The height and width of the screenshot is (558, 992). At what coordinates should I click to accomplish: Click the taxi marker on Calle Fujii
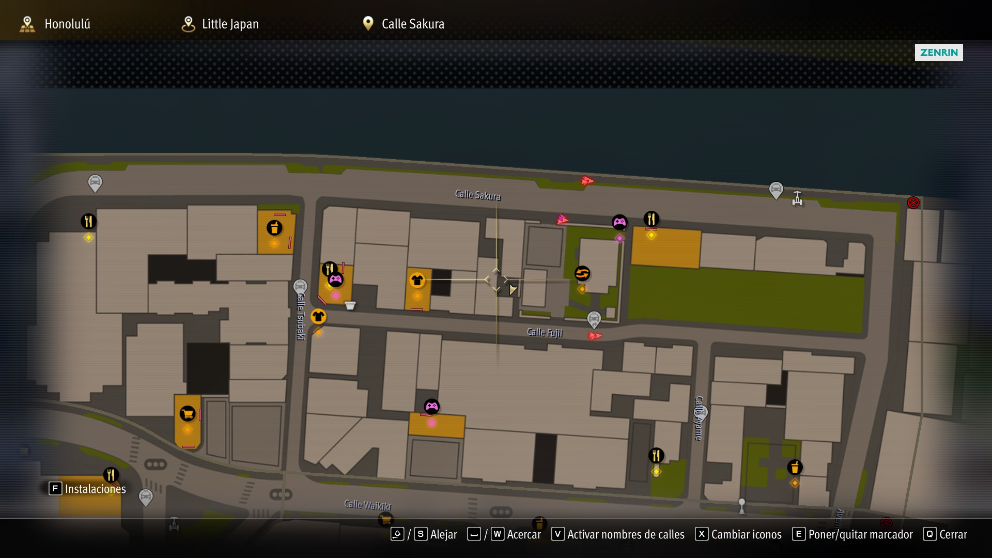coord(594,320)
